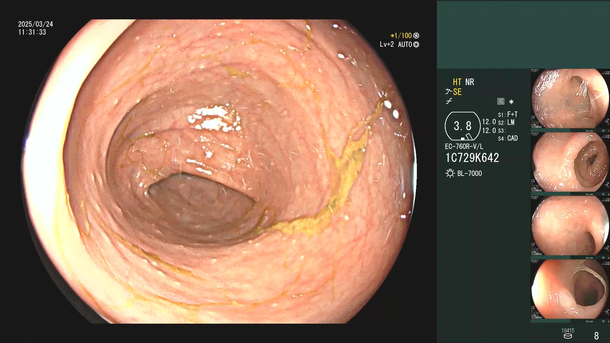Click the time 11:31:33 overlay
Image resolution: width=610 pixels, height=343 pixels.
(32, 32)
